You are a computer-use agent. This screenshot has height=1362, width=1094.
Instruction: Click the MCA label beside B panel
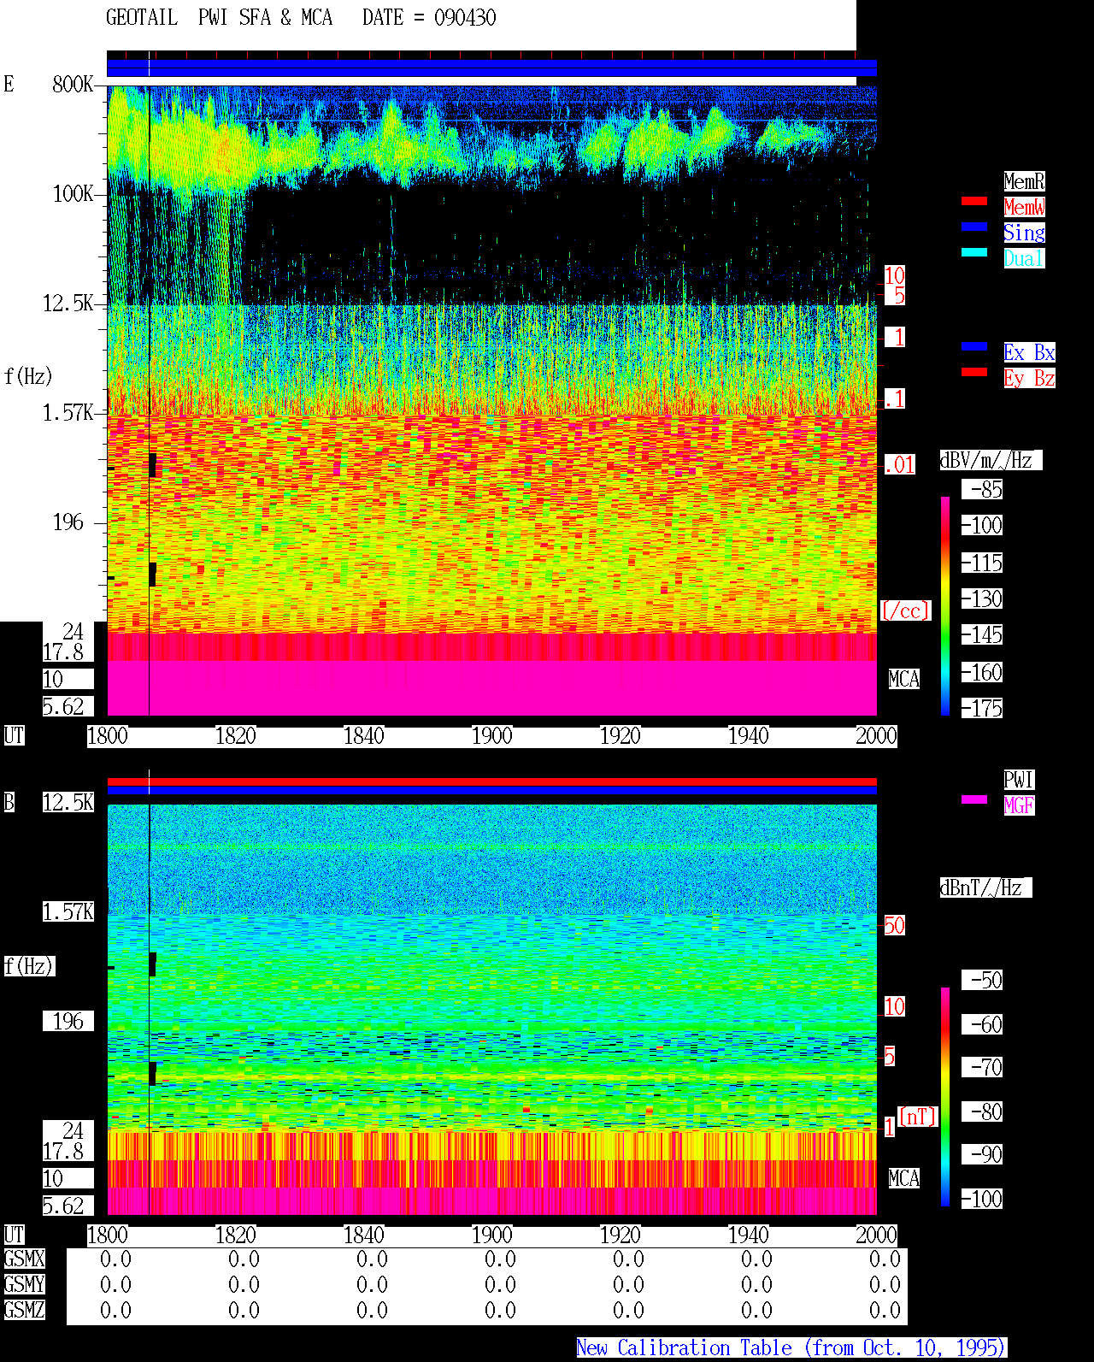pos(904,1179)
